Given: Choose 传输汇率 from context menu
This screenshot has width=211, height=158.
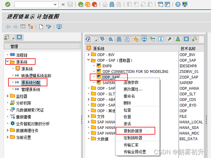Looking at the screenshot, I should coord(131,145).
